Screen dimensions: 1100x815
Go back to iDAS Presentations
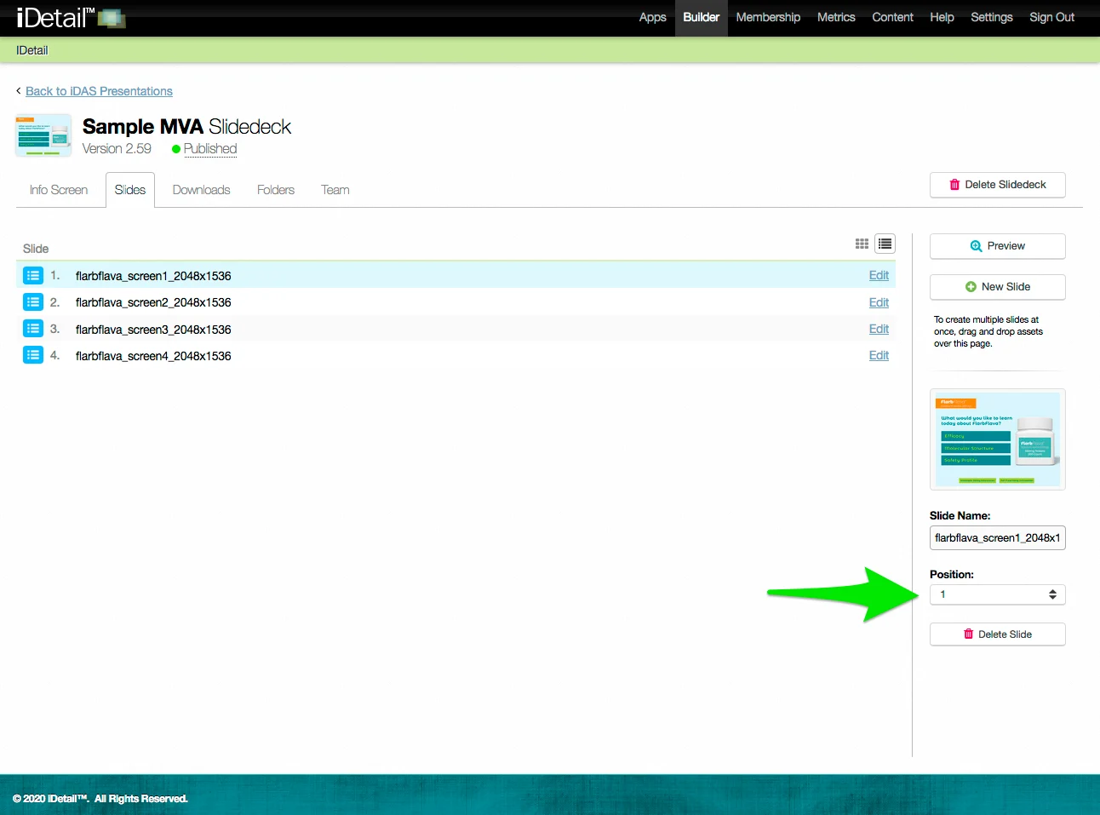pos(99,91)
